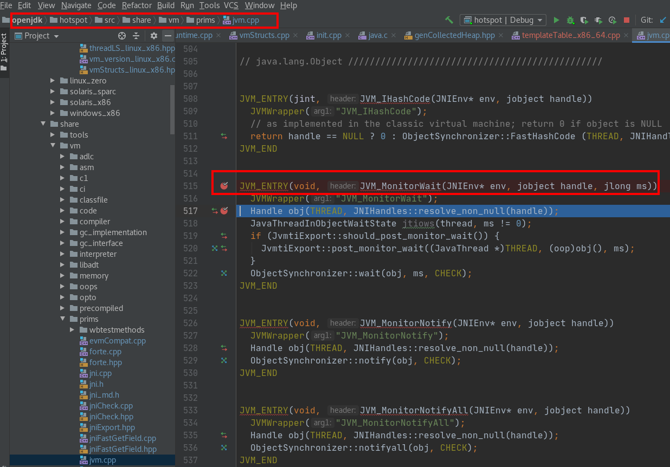The image size is (670, 467).
Task: Expand the solaris_sparc folder
Action: coord(53,92)
